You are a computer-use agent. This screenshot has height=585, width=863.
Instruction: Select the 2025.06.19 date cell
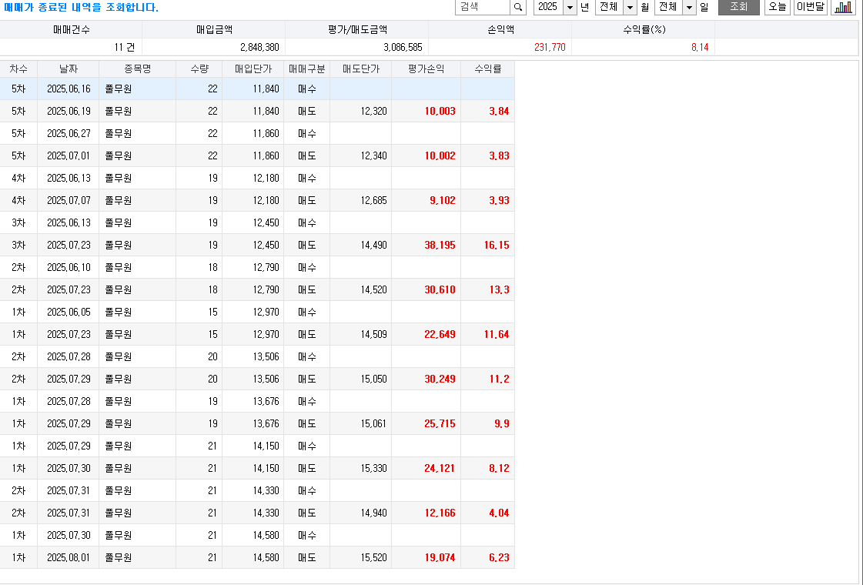(x=69, y=111)
